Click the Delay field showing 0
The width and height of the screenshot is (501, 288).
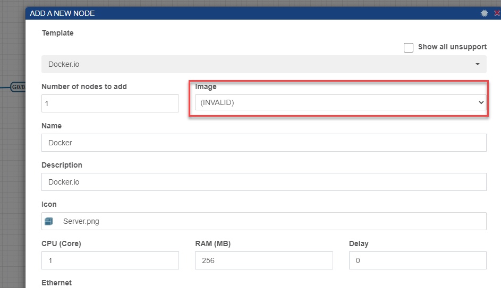418,260
